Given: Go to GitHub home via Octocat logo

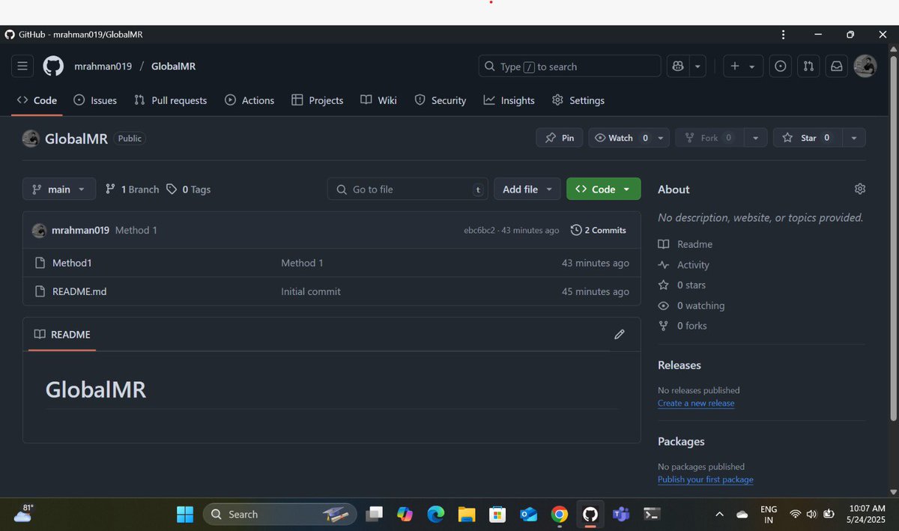Looking at the screenshot, I should click(53, 66).
